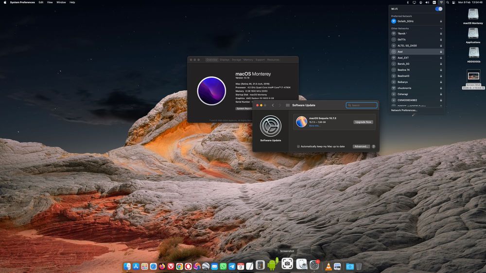Open the Screen Shot file thumbnail on the desktop
486x273 pixels.
pos(473,76)
